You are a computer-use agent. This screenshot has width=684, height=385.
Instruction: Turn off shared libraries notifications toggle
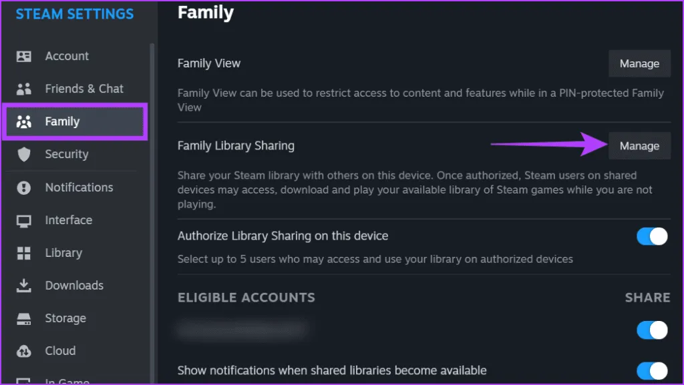click(x=652, y=370)
